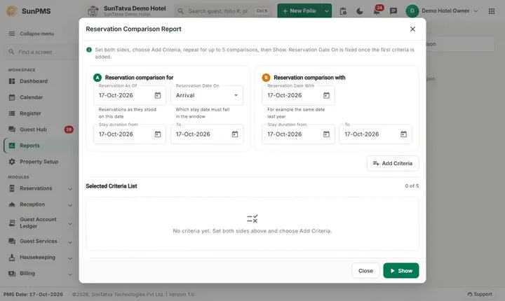Open Register from sidebar
Screen dimensions: 505x301
coord(30,113)
